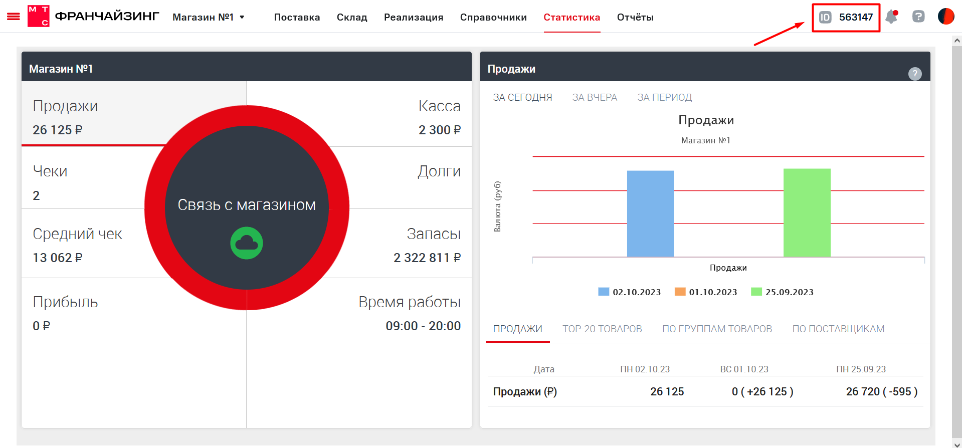Open the Поставка menu
Screen dimensions: 962x448
pos(297,17)
